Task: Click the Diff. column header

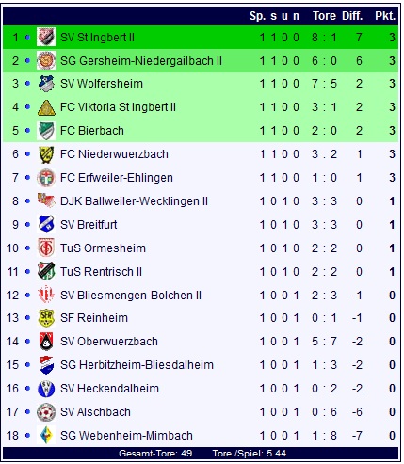Action: (x=352, y=15)
